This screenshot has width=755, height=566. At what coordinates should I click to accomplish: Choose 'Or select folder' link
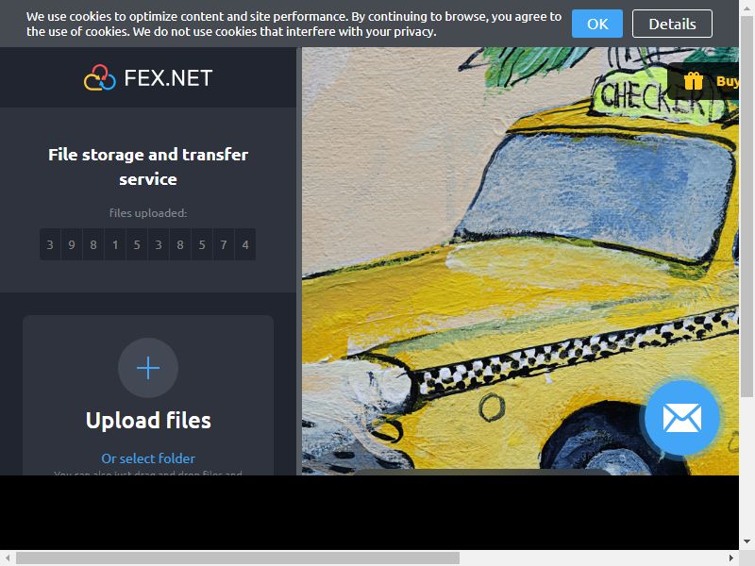pyautogui.click(x=148, y=458)
